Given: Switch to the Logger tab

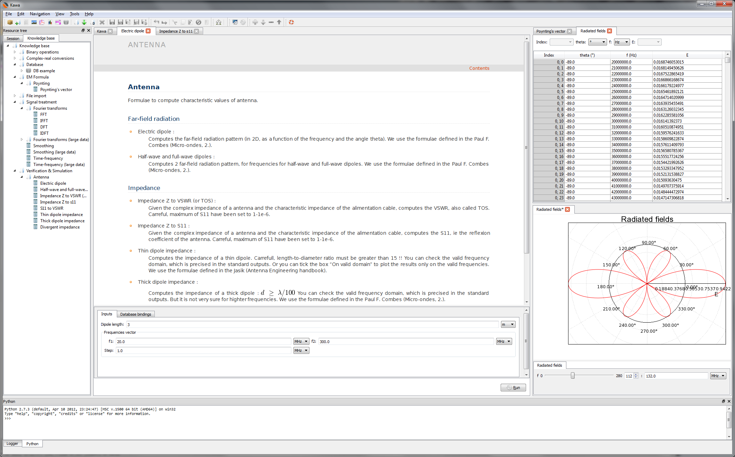Looking at the screenshot, I should [12, 443].
